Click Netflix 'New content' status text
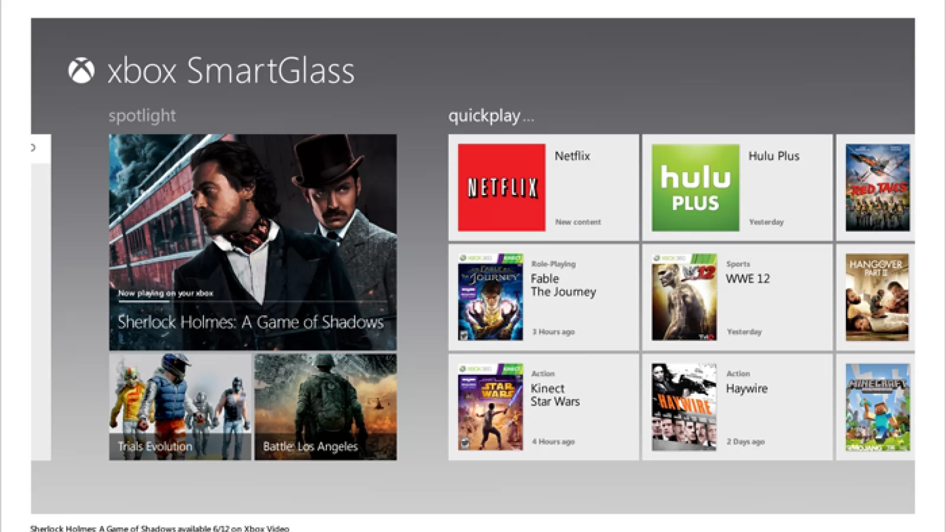 click(578, 222)
